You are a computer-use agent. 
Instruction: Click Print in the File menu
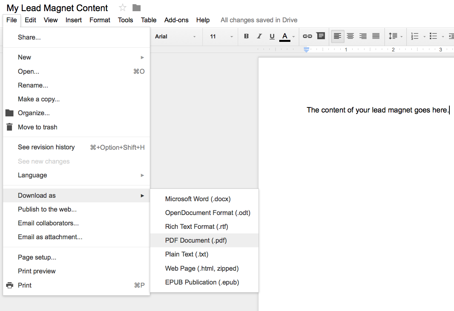pyautogui.click(x=76, y=285)
